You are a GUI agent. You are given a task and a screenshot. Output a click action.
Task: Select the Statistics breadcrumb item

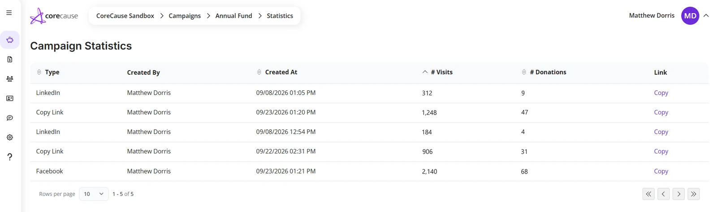[x=280, y=16]
